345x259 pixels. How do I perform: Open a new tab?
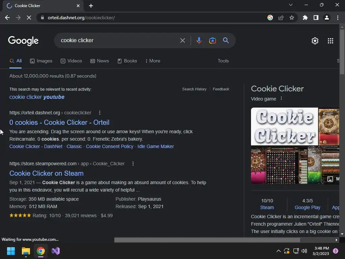(x=91, y=6)
